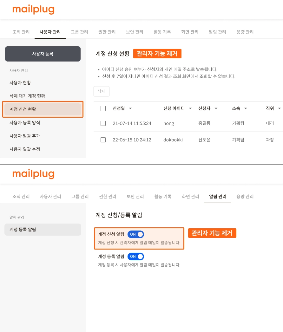Disable the 계정 등록 알림 switch
The height and width of the screenshot is (332, 283).
[x=136, y=257]
